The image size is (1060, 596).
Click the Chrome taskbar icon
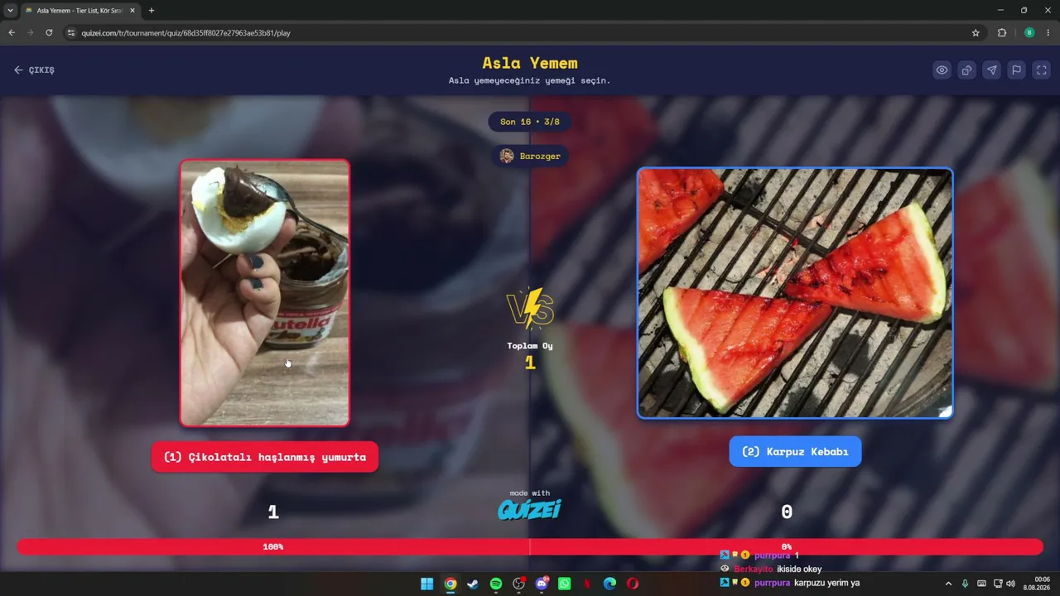(x=450, y=584)
